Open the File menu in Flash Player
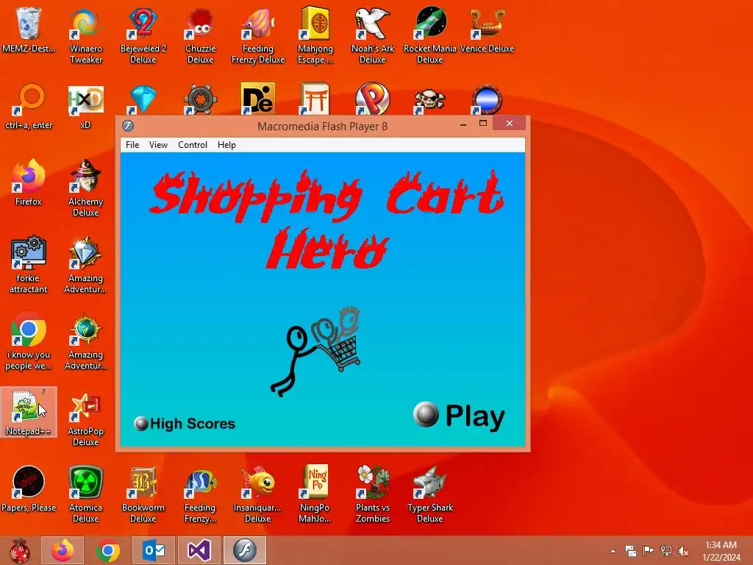The image size is (753, 565). [x=132, y=145]
